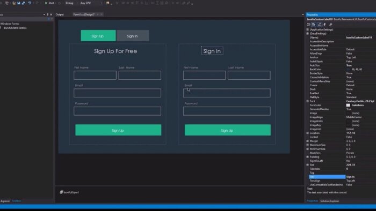This screenshot has height=211, width=376.
Task: Open Property Pages via the wrench icon
Action: [x=331, y=25]
